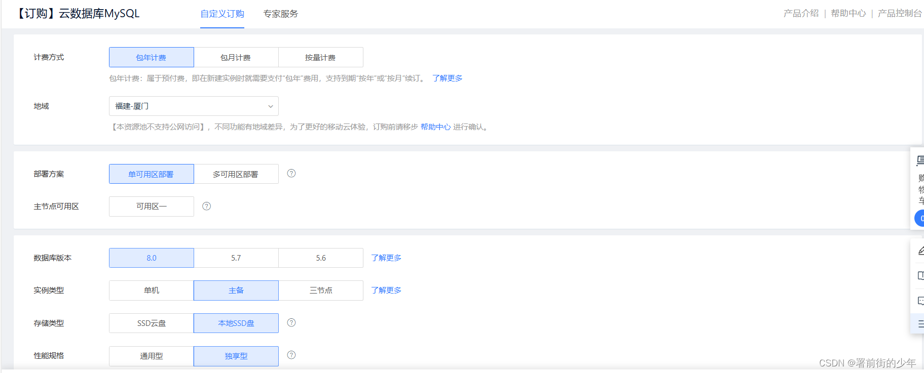
Task: Switch to 自定义订购 tab
Action: 222,14
